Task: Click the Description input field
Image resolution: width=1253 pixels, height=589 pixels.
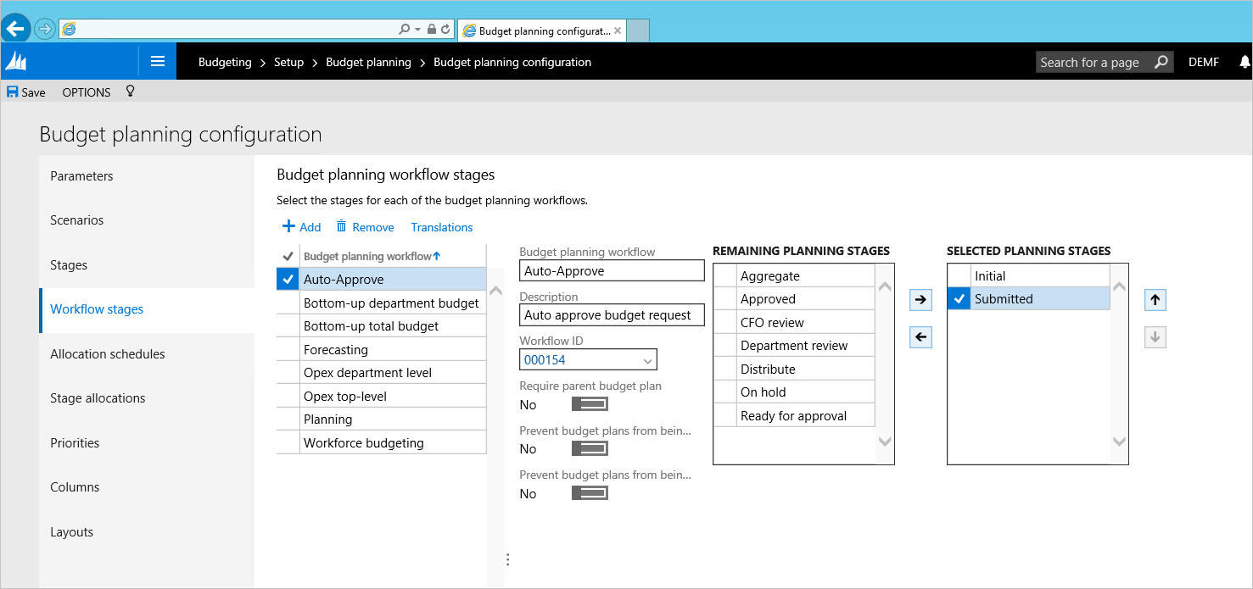Action: (613, 315)
